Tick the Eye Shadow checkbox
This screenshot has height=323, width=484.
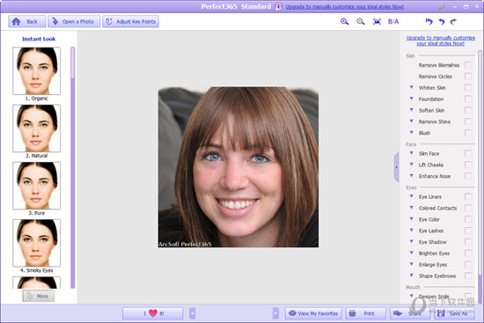pyautogui.click(x=468, y=242)
